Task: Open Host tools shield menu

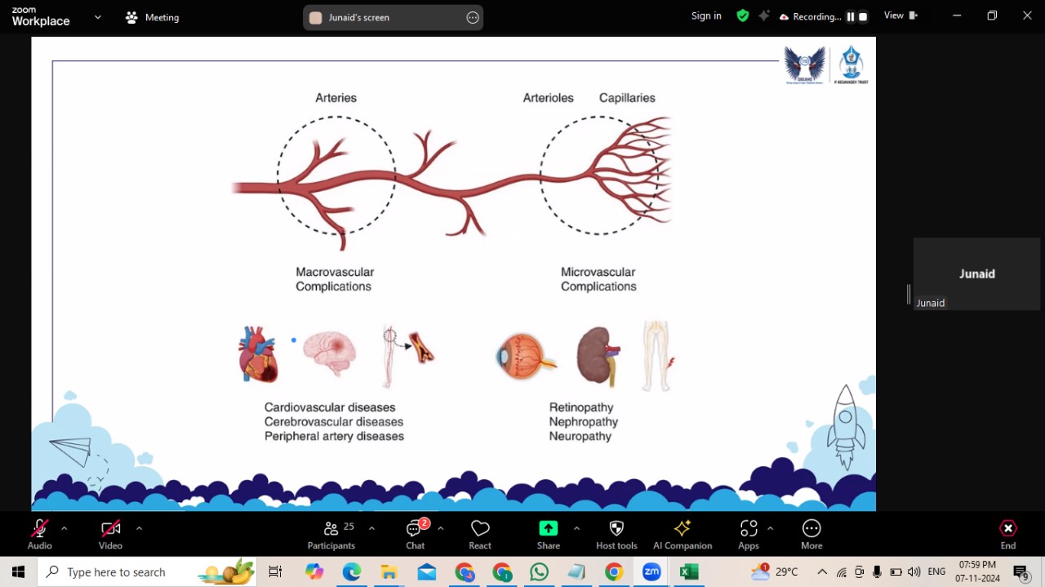Action: 616,535
